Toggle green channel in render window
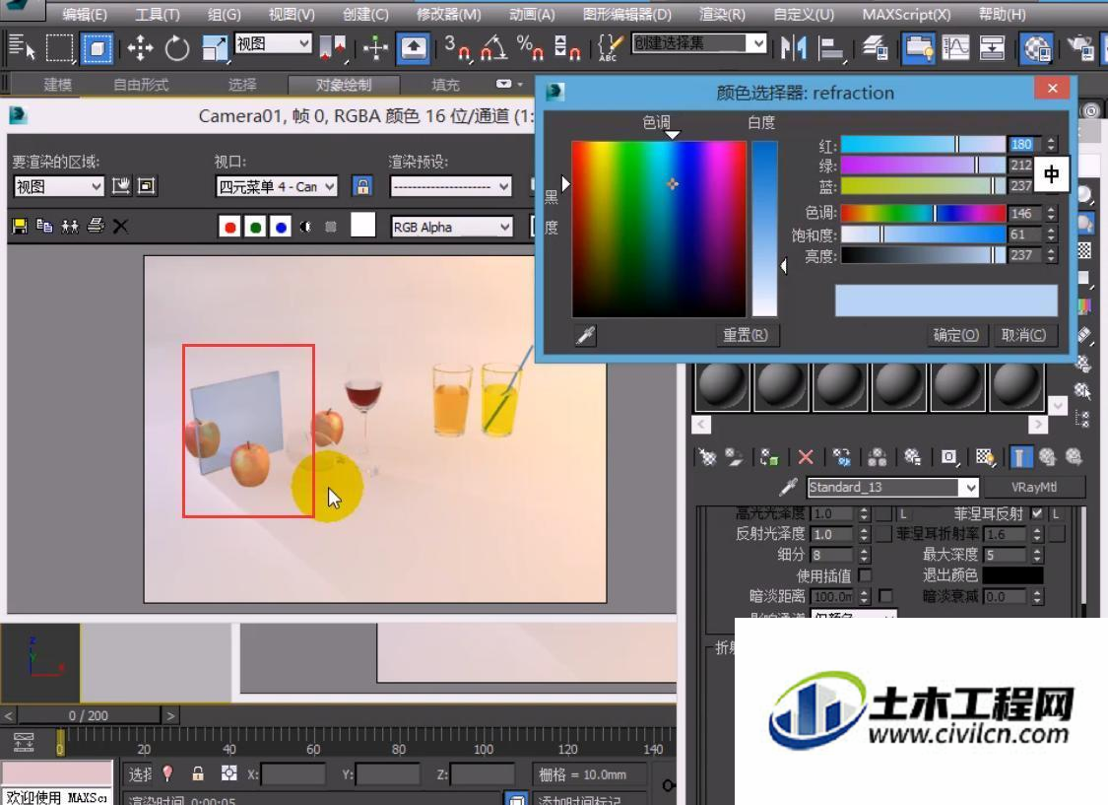 [255, 227]
